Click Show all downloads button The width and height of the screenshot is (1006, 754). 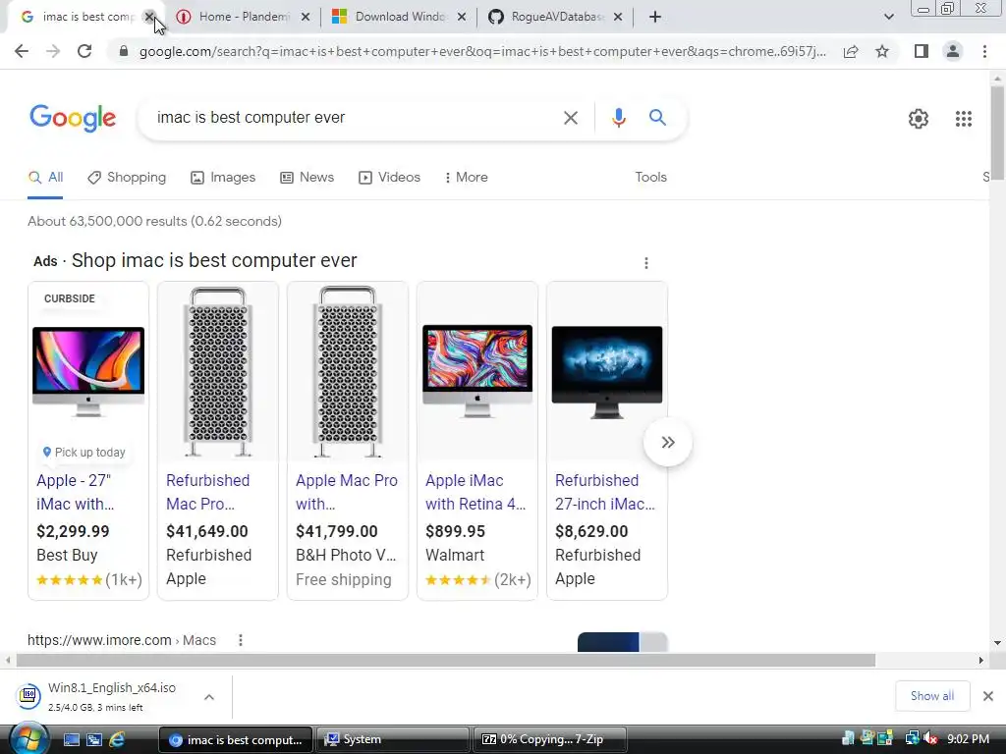pos(932,696)
